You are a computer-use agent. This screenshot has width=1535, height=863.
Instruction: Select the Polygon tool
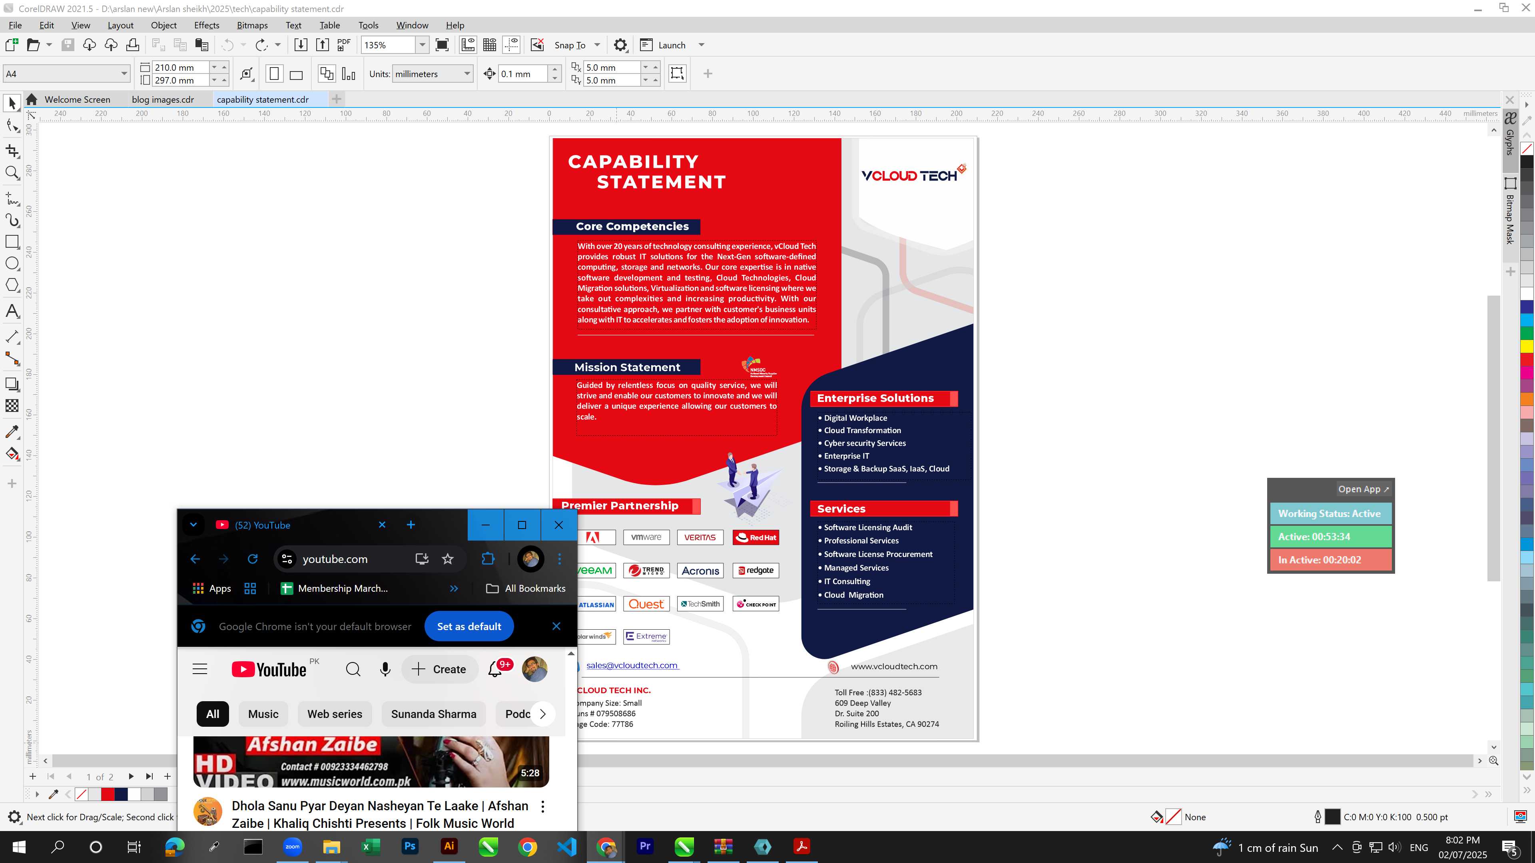(12, 285)
